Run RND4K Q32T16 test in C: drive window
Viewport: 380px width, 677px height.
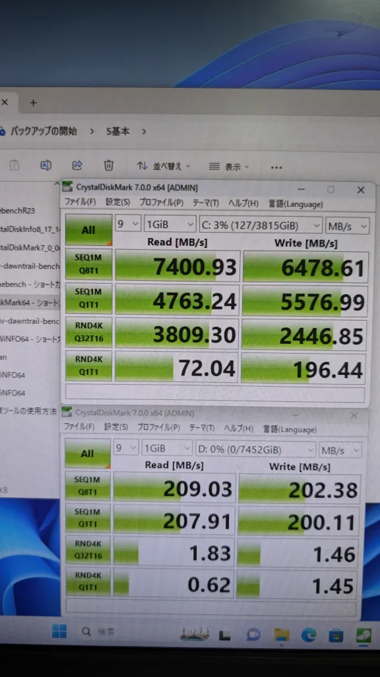(x=88, y=332)
